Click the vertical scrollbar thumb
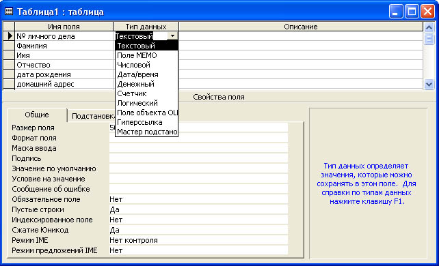 coord(429,39)
